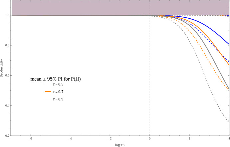Click the blue line swatch in legend
Screen dimensions: 230x147
point(48,84)
